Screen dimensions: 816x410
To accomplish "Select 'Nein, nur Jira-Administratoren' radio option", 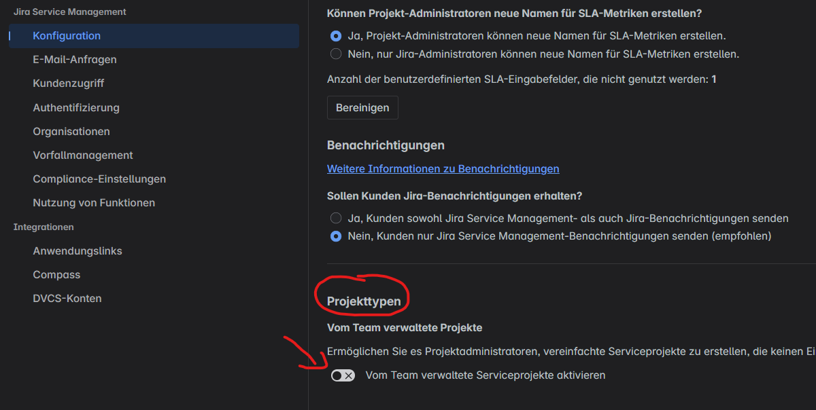I will point(336,54).
